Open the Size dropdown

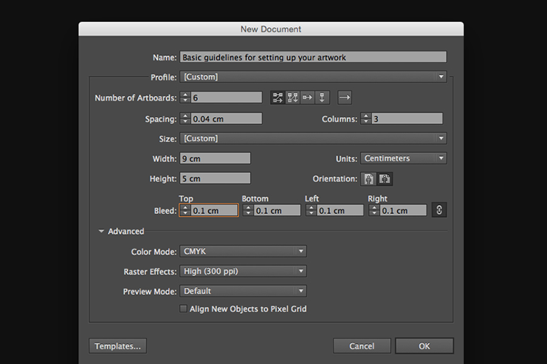click(441, 138)
